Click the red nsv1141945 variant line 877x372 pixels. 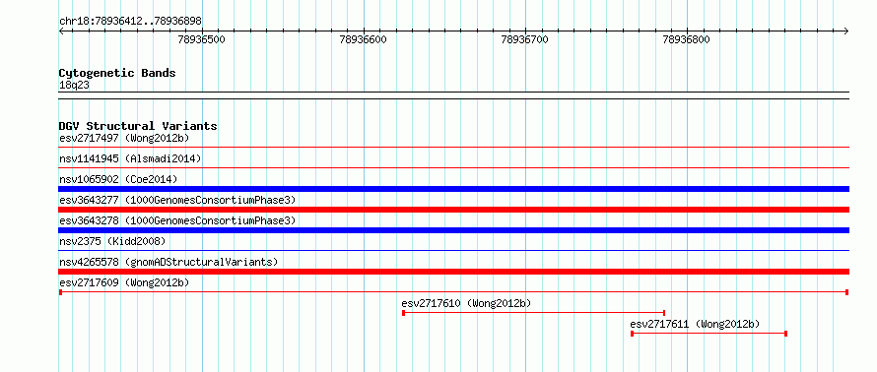454,167
